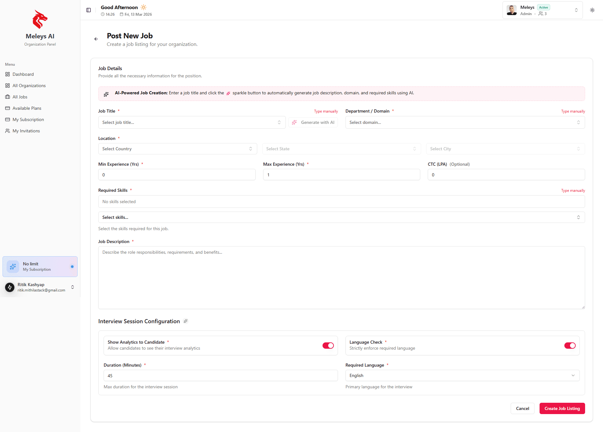Screen dimensions: 603x432
Task: Open the Select job title dropdown
Action: click(192, 122)
